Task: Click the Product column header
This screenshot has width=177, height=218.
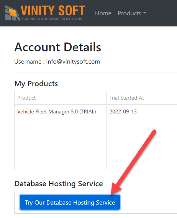Action: click(61, 98)
